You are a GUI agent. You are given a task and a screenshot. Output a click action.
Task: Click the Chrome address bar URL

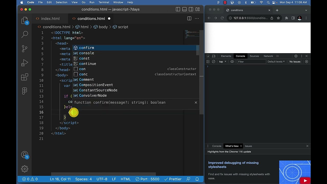[x=251, y=18]
